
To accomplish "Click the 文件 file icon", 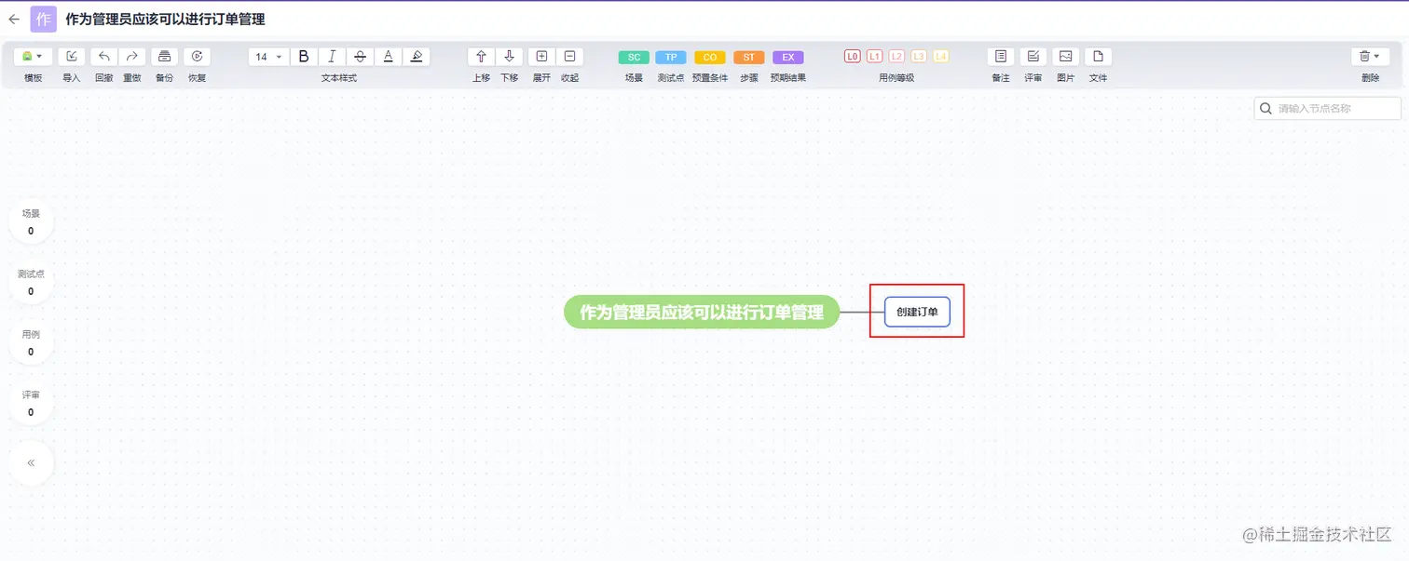I will click(x=1099, y=57).
